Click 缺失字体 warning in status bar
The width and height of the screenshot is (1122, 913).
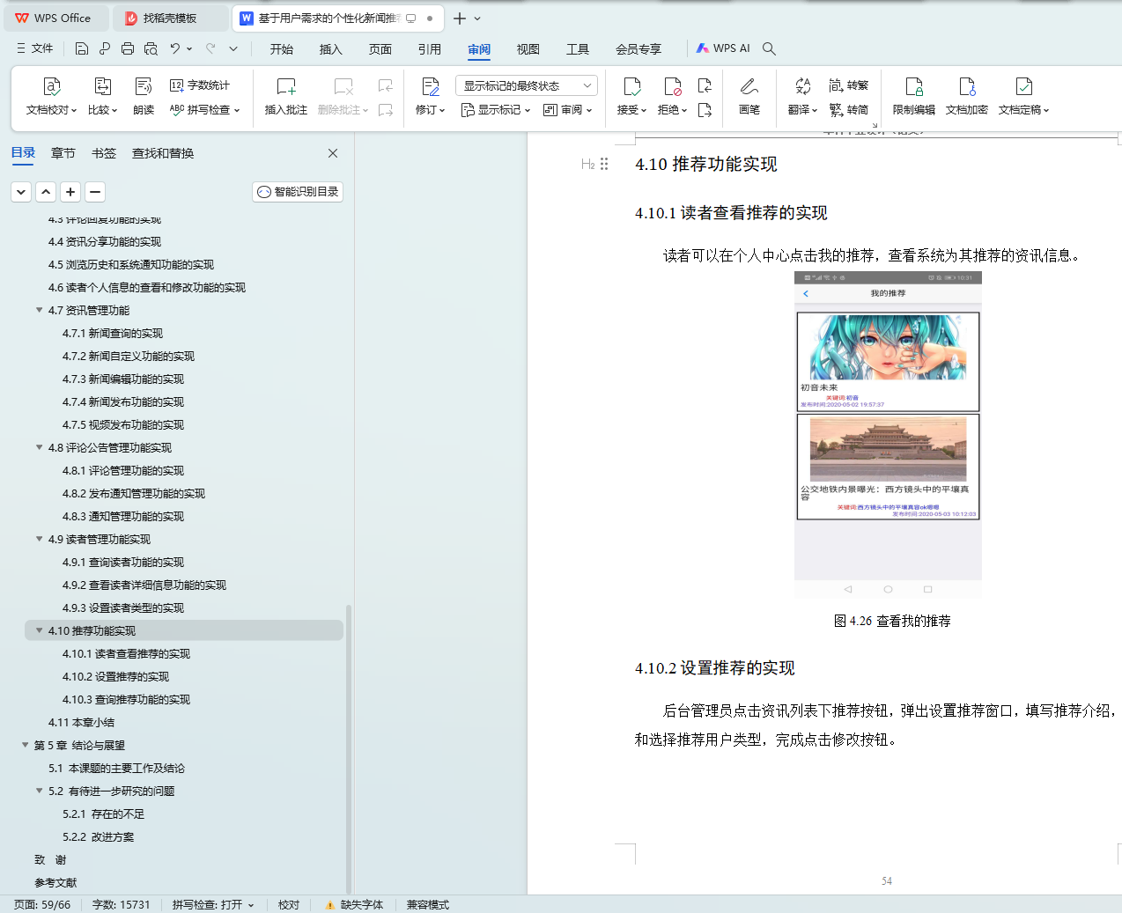[x=354, y=904]
